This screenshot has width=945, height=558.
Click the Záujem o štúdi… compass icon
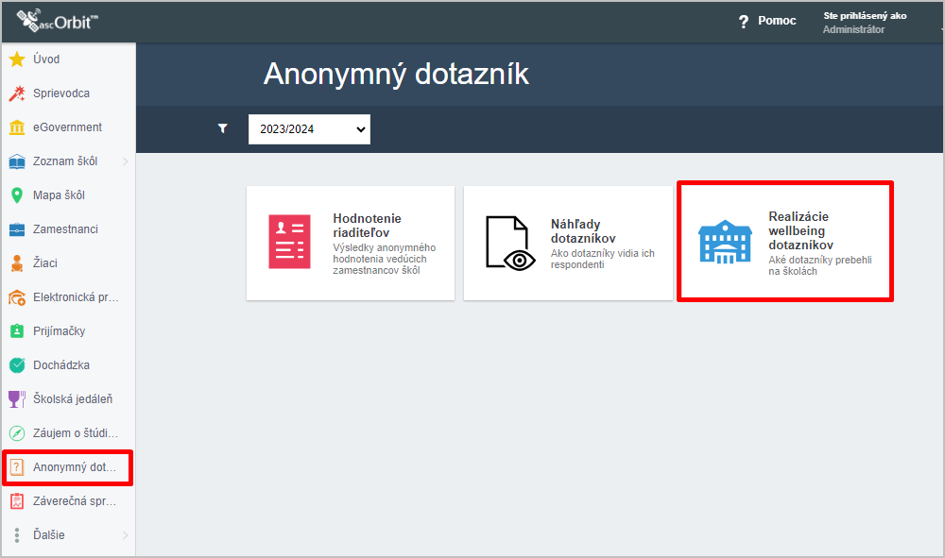(x=17, y=432)
